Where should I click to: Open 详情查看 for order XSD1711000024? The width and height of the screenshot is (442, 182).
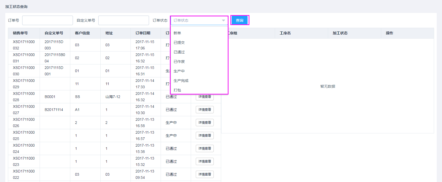click(204, 148)
